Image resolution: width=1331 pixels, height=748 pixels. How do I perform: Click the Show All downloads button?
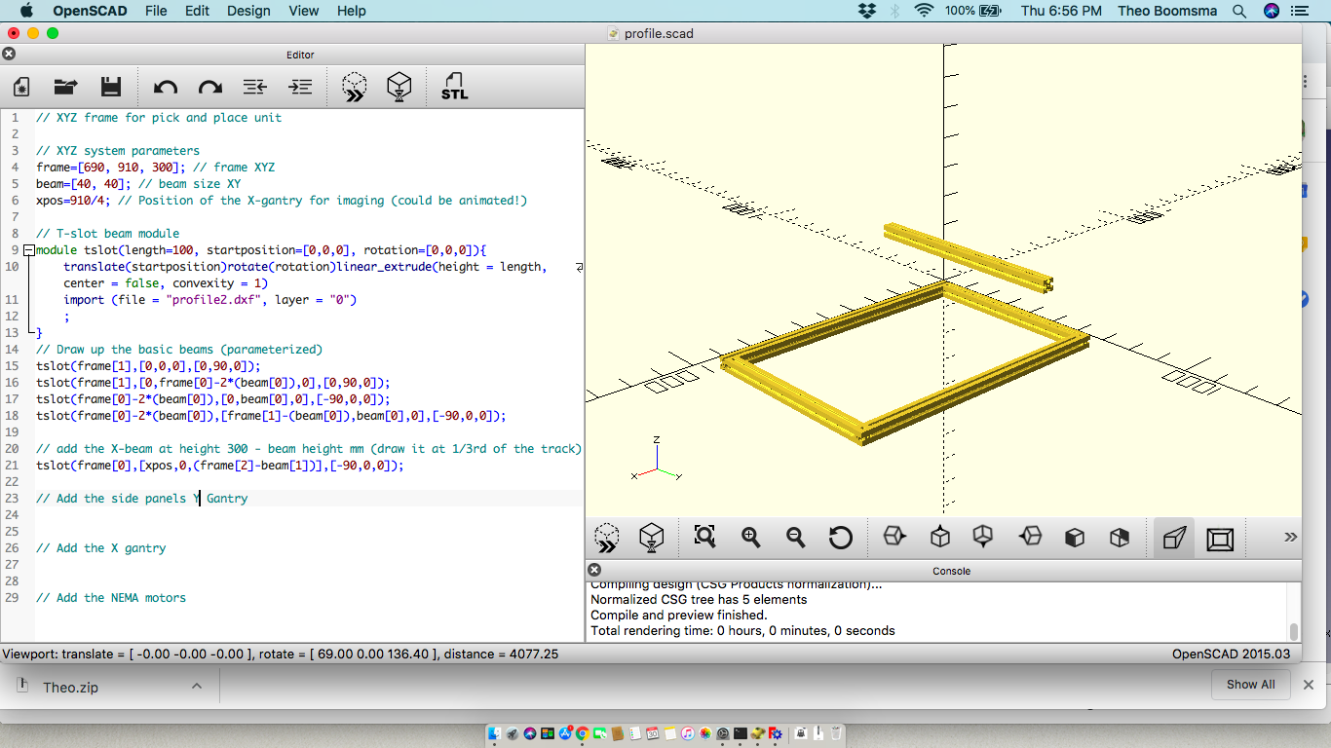tap(1251, 685)
